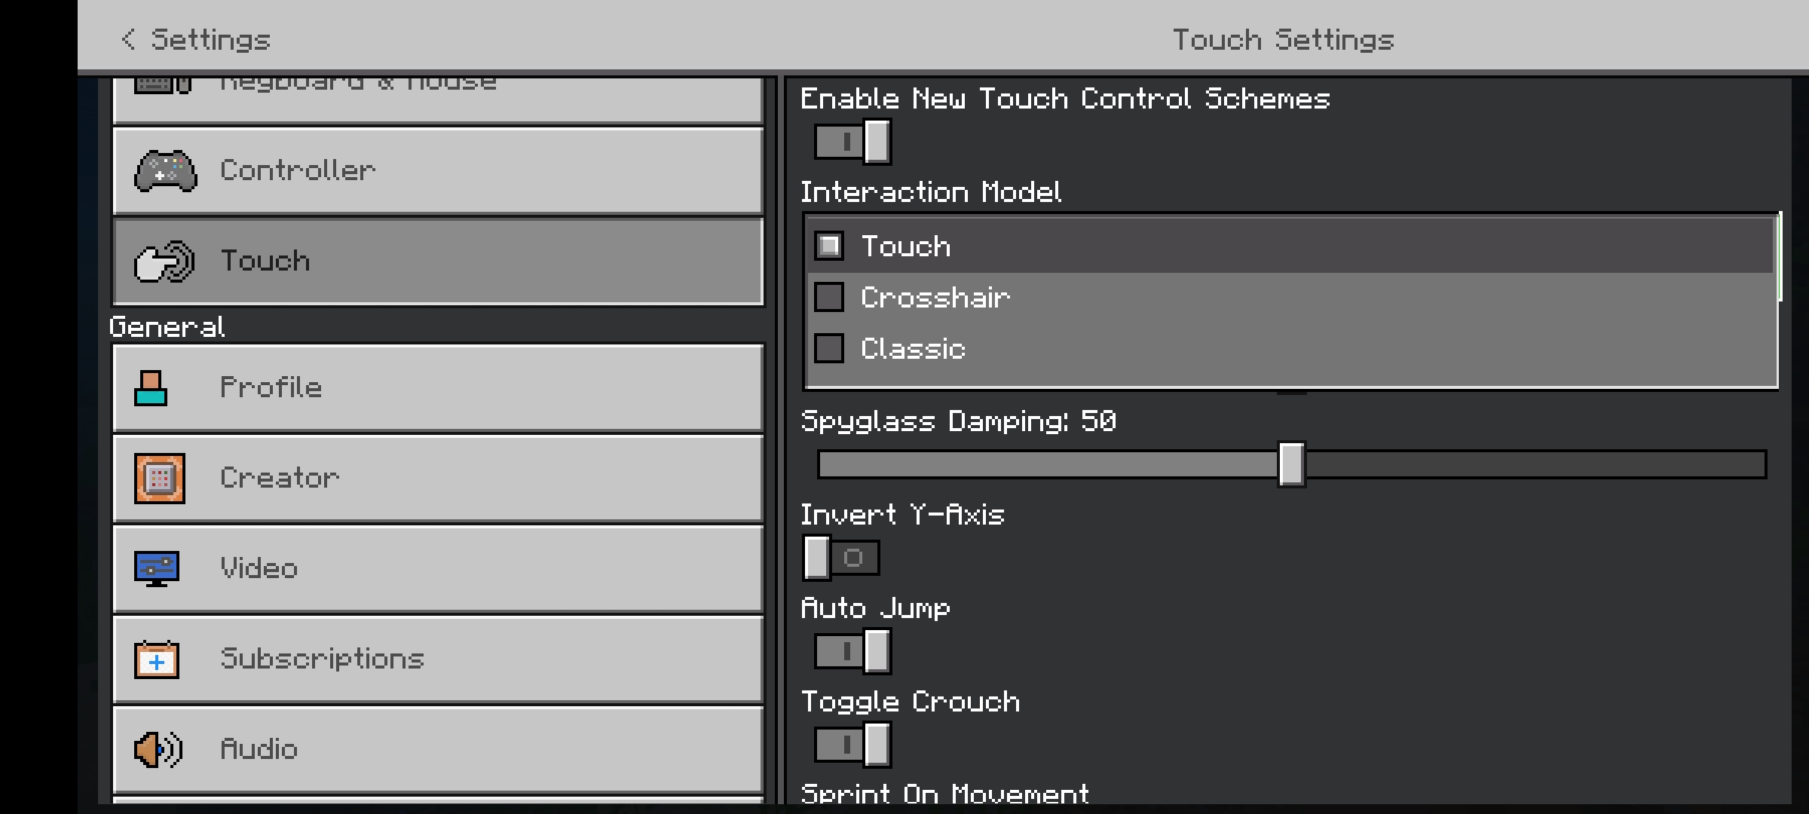
Task: Click the Spyglass Damping slider handle
Action: click(1291, 464)
